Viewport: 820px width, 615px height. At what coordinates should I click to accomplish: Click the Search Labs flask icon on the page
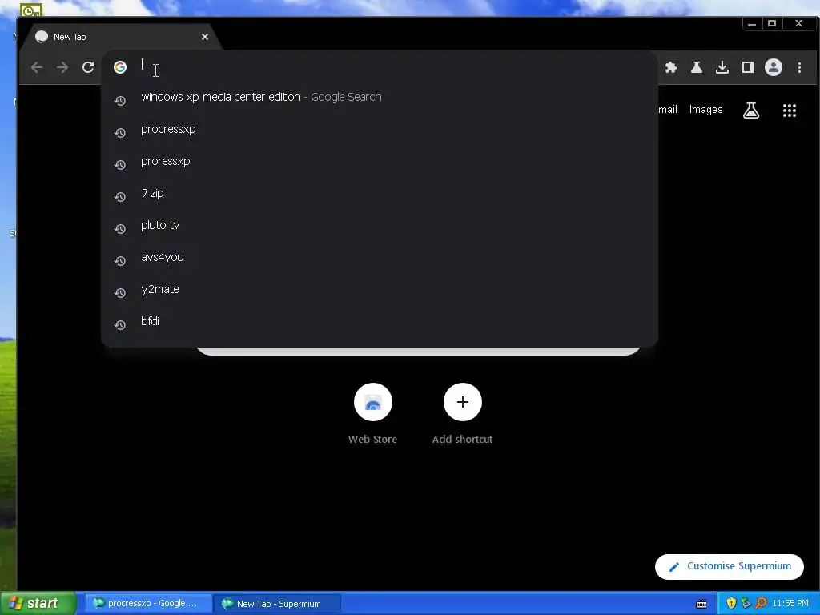click(x=751, y=111)
